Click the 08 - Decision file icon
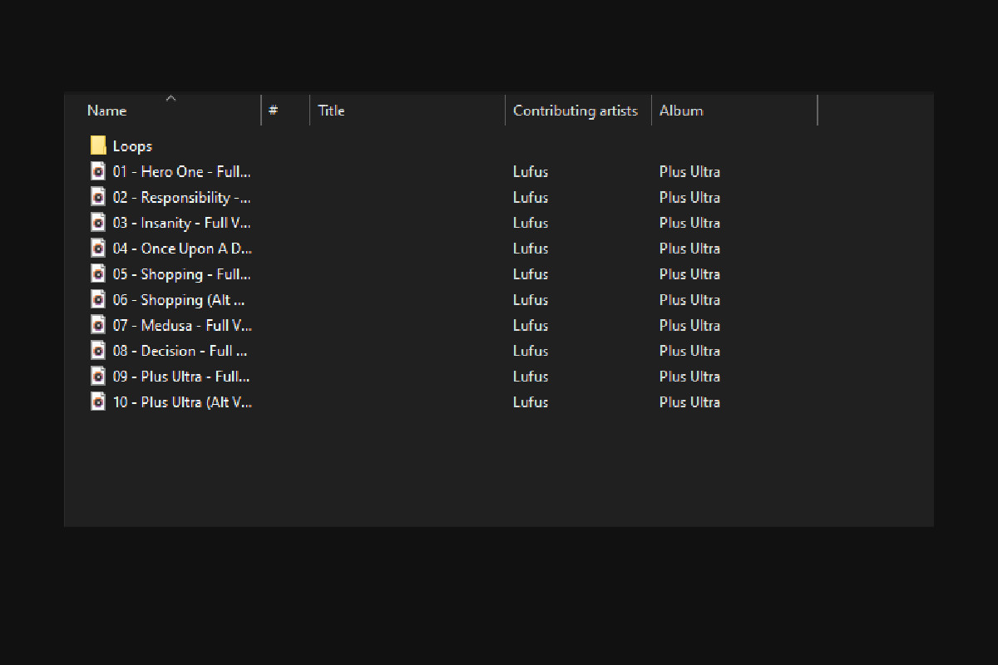 click(x=98, y=351)
